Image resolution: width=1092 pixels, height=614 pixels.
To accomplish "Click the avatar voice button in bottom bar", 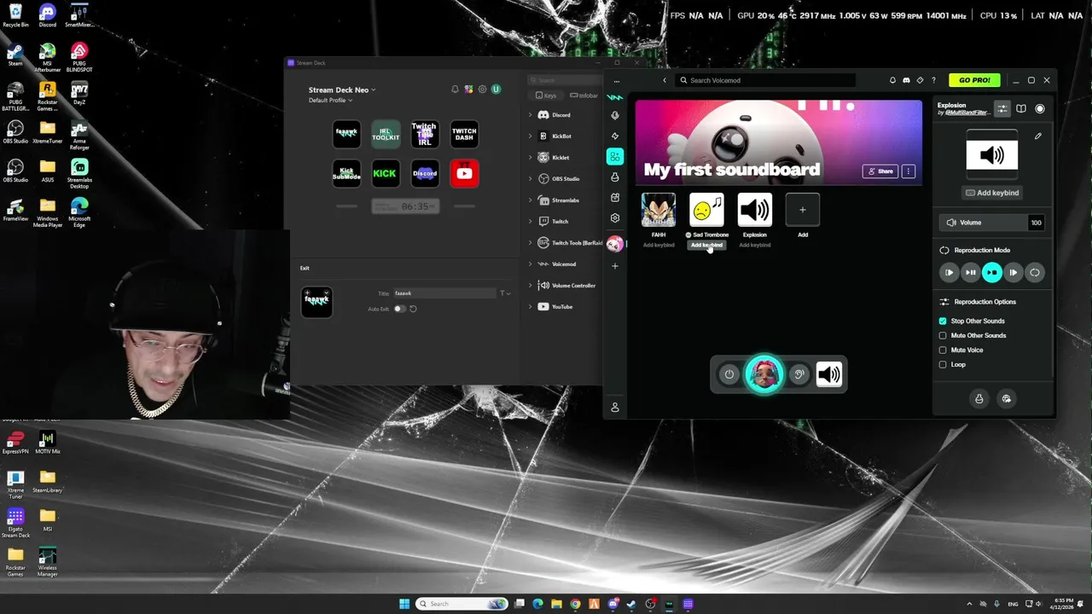I will 764,374.
